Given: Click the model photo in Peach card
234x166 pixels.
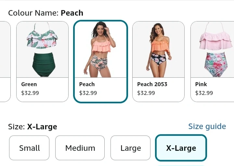Looking at the screenshot, I should [100, 49].
